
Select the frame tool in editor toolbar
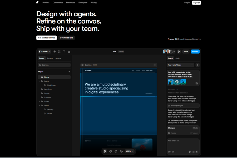coord(60,52)
